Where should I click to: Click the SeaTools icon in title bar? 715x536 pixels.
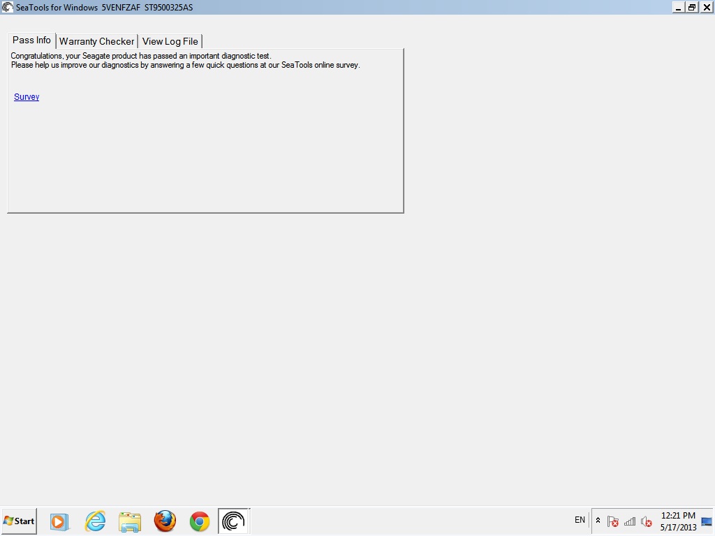pyautogui.click(x=7, y=7)
